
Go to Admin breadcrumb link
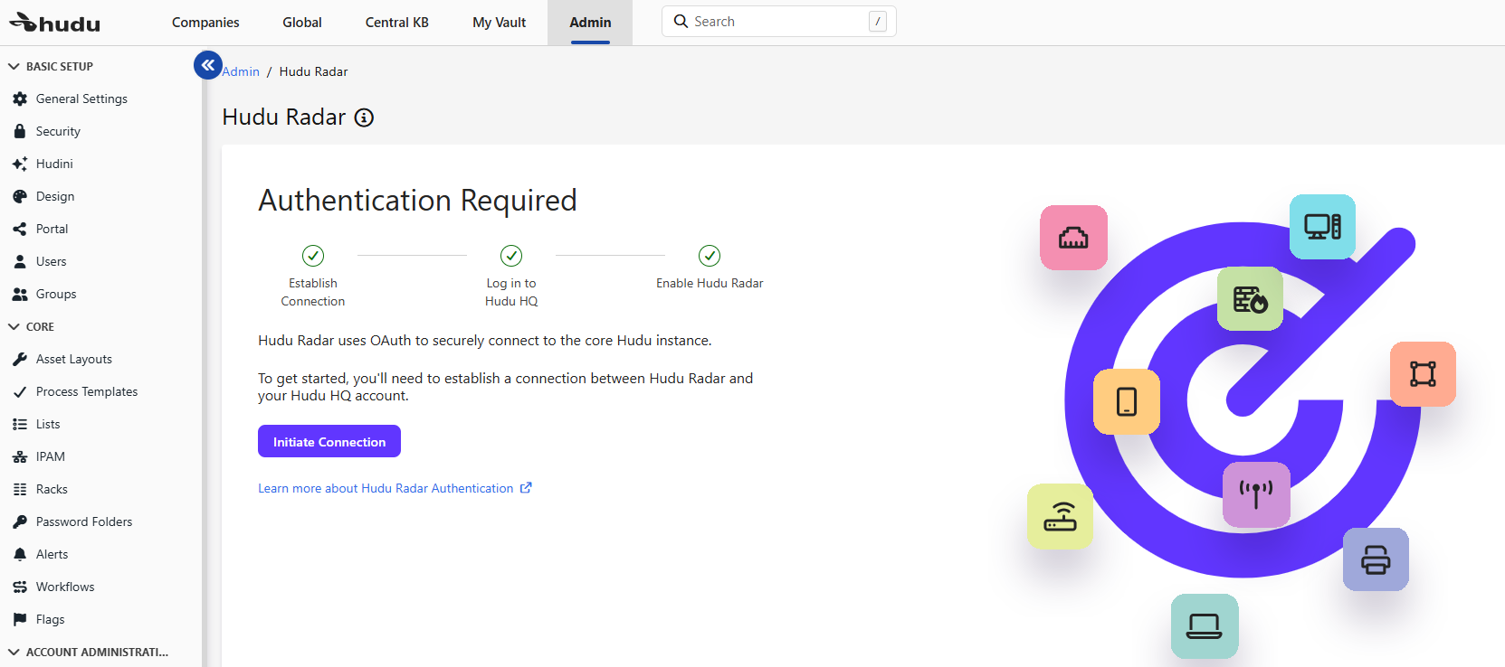241,71
